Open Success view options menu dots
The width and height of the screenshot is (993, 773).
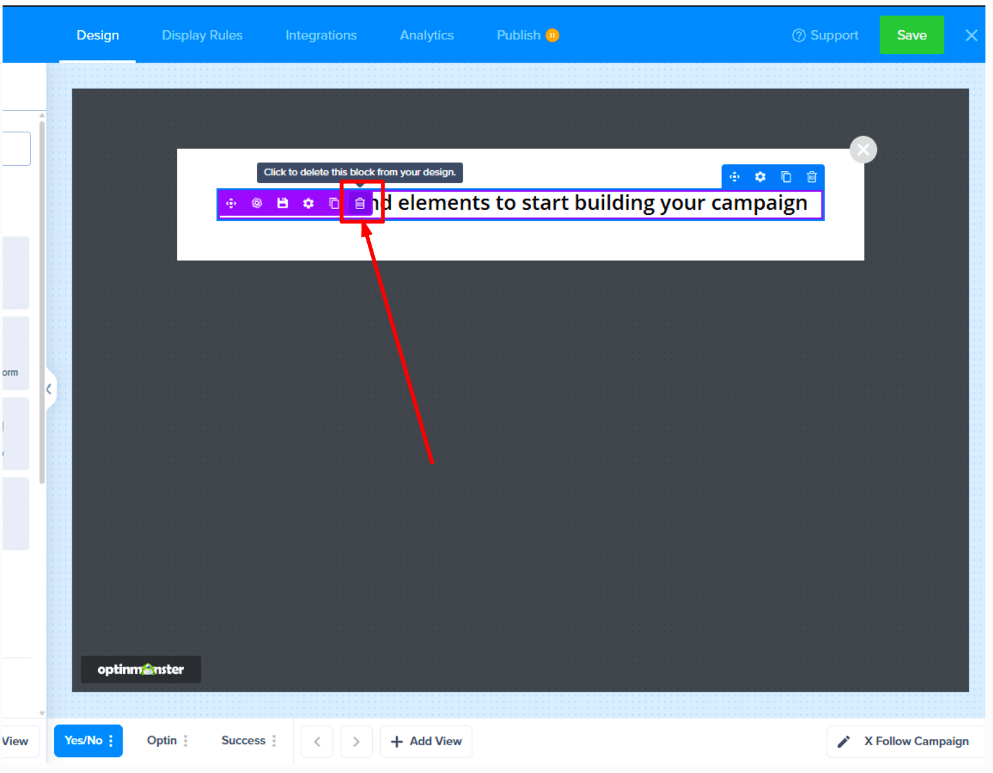[x=274, y=741]
